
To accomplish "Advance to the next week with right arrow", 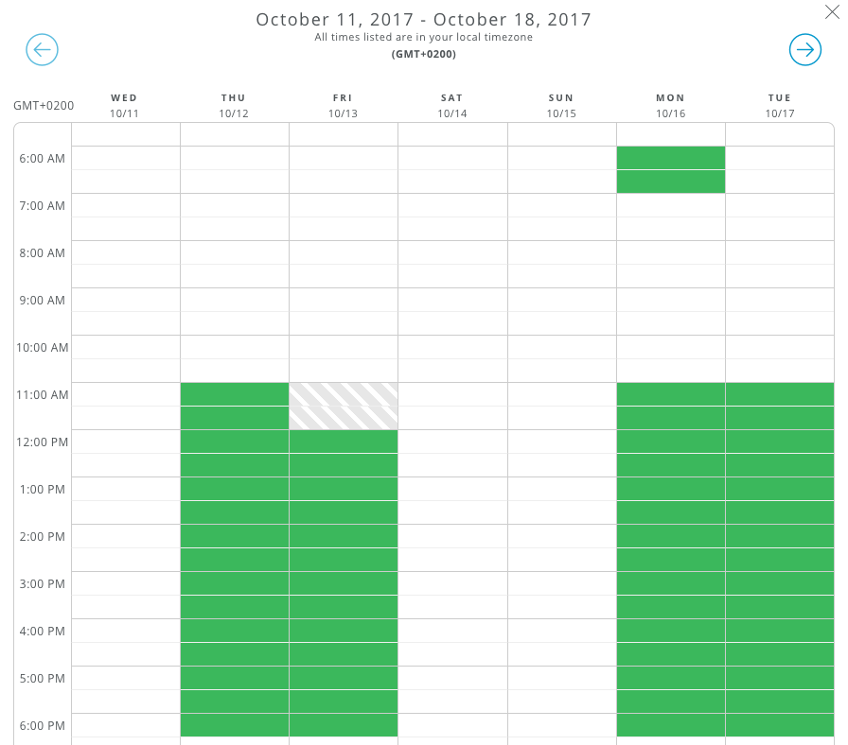I will 805,50.
